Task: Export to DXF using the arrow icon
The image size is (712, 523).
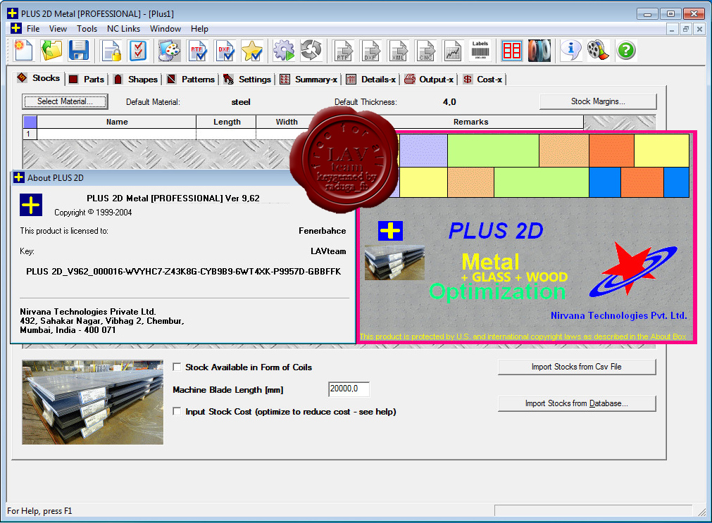Action: point(370,51)
